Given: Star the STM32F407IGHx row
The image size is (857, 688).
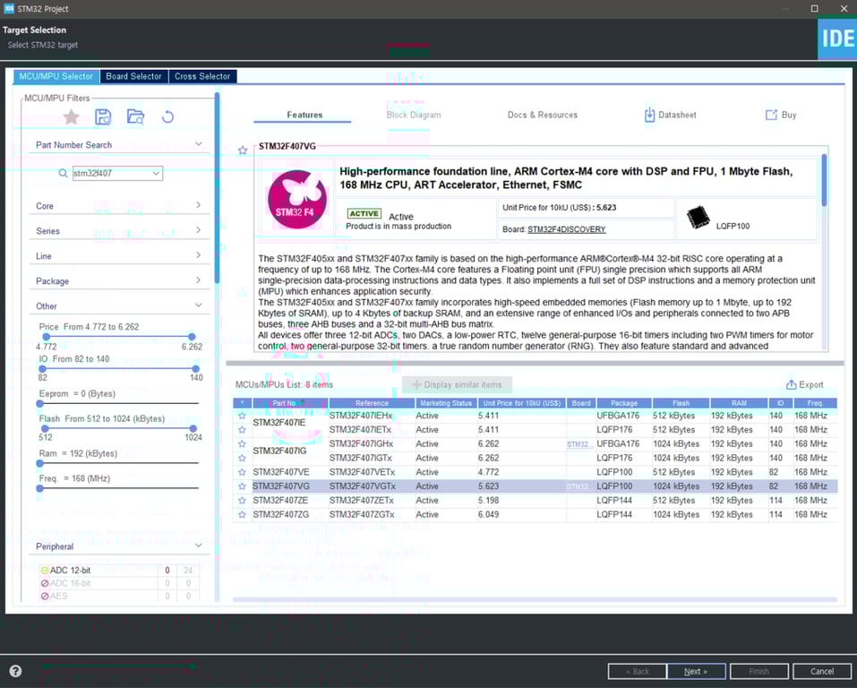Looking at the screenshot, I should pyautogui.click(x=242, y=444).
